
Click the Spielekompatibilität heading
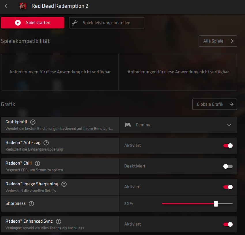[x=25, y=41]
